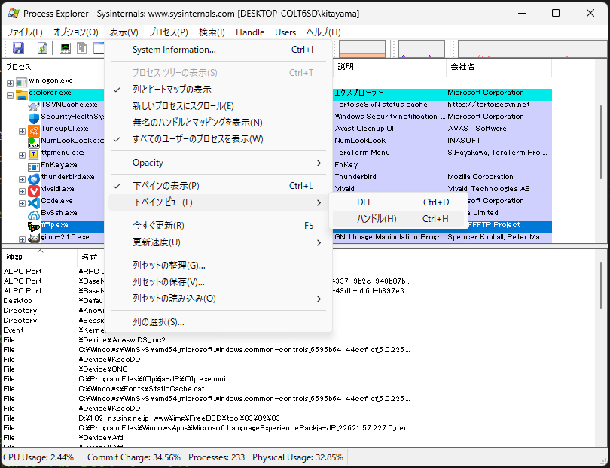The height and width of the screenshot is (468, 610).
Task: Click the Save floppy disk toolbar icon
Action: pos(18,48)
